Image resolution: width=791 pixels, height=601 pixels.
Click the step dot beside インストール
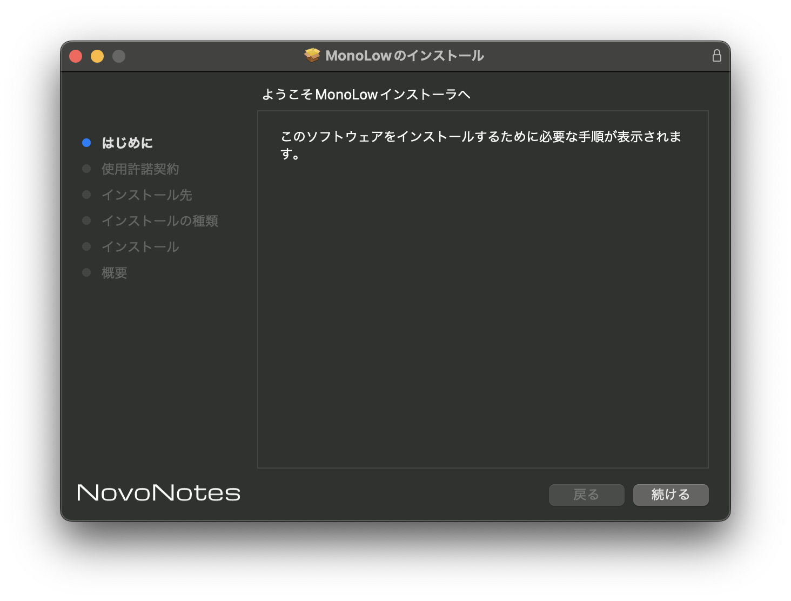(x=86, y=246)
